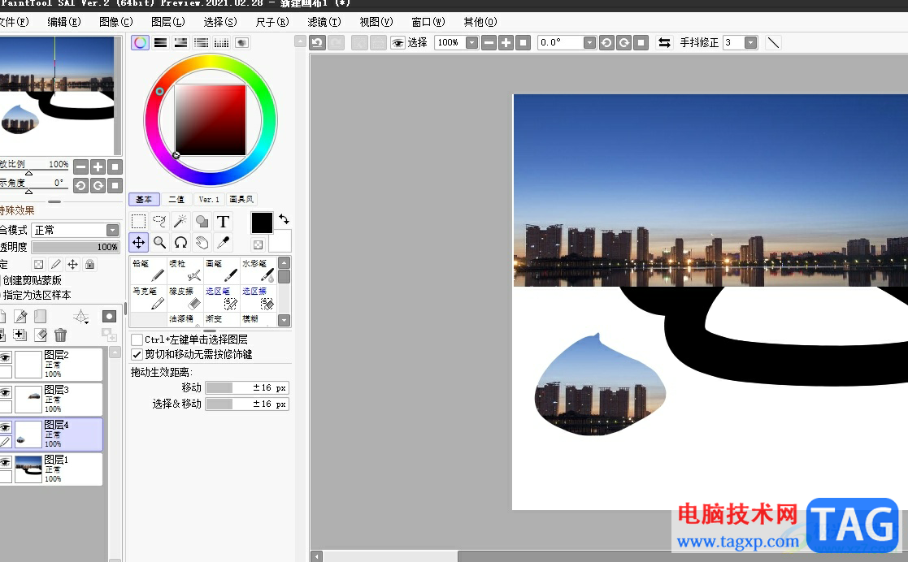Open the rotation angle 0.0° dropdown
The image size is (908, 562).
pos(589,43)
